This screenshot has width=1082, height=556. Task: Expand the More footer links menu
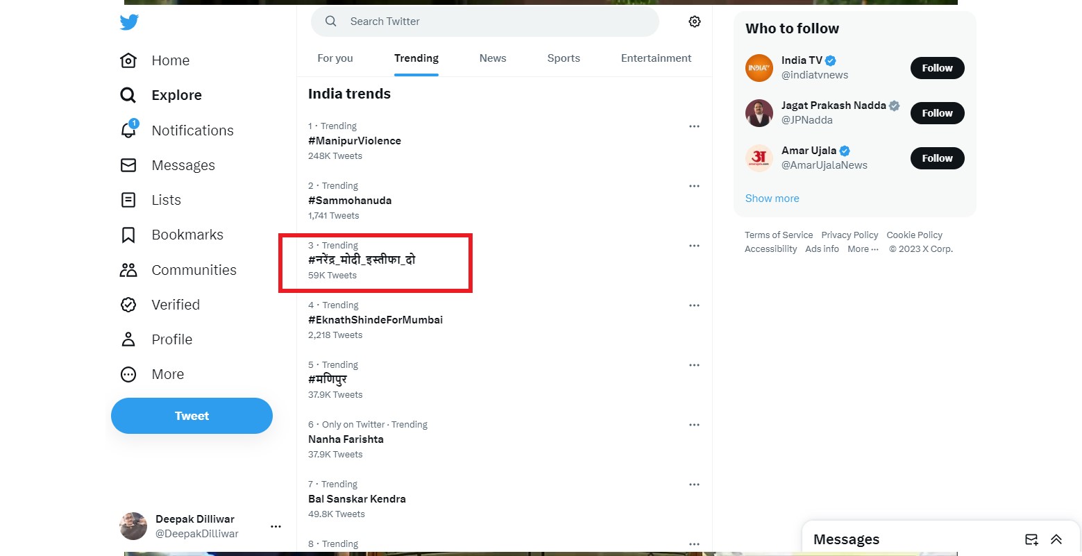click(863, 249)
